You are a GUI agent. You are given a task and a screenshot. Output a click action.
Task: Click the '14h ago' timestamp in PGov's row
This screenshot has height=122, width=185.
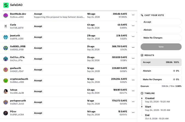click(91, 111)
